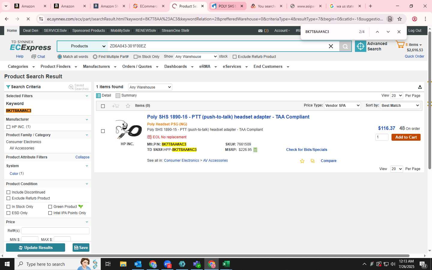The width and height of the screenshot is (432, 270).
Task: Open the Price Type Vendor SPA dropdown
Action: 342,106
